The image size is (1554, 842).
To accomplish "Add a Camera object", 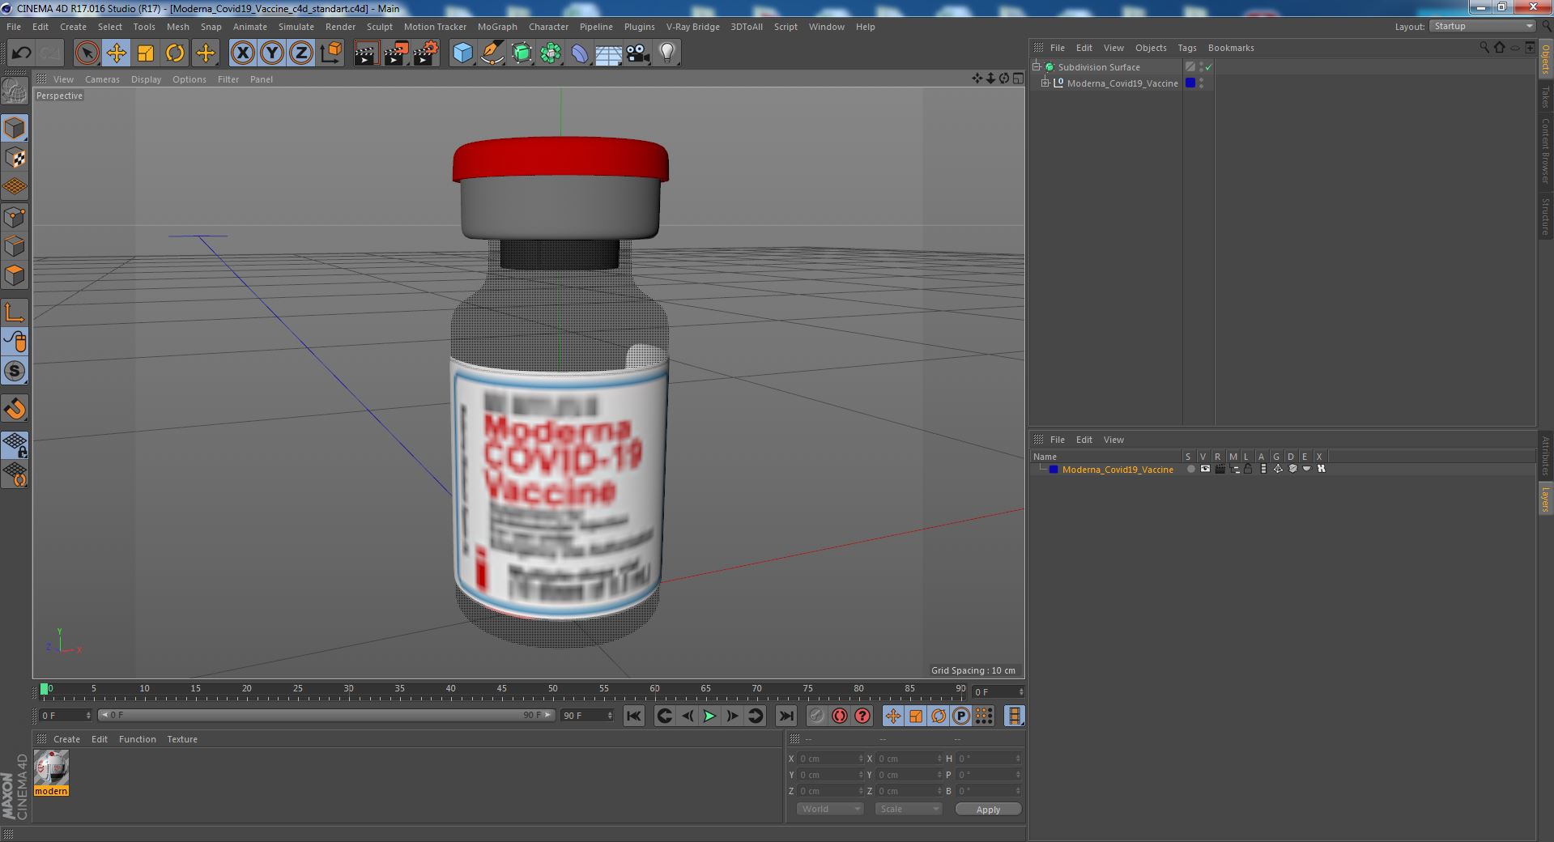I will [x=637, y=53].
